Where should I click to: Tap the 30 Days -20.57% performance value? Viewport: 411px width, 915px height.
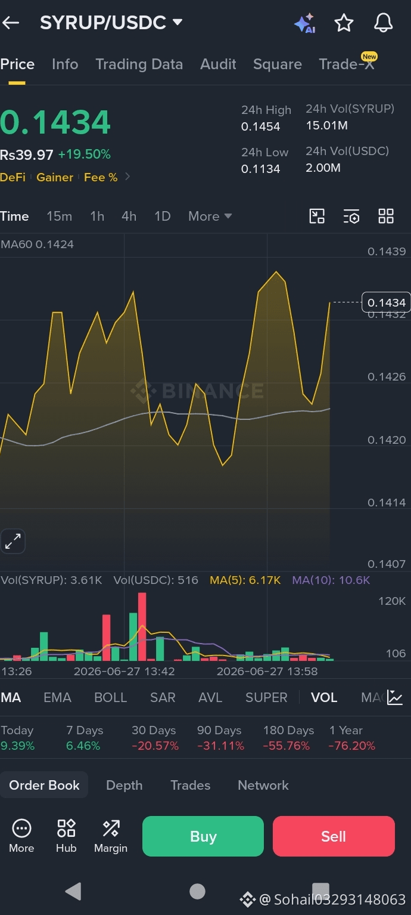tap(155, 746)
